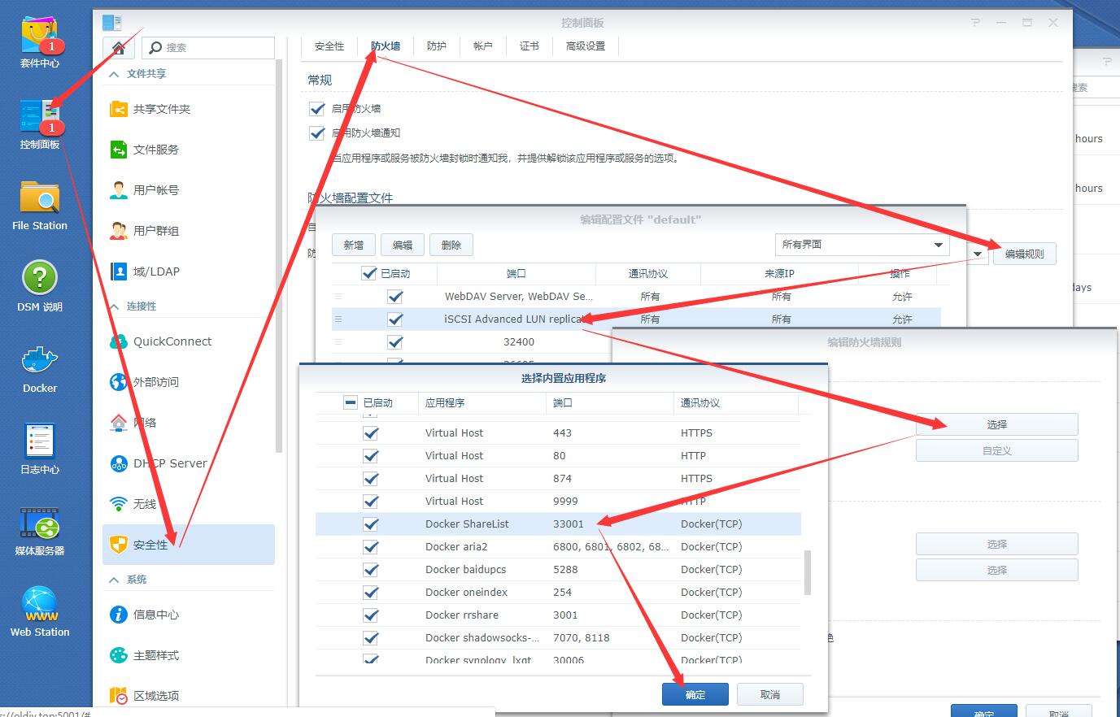
Task: Switch to the 防护 protection tab
Action: pos(437,46)
